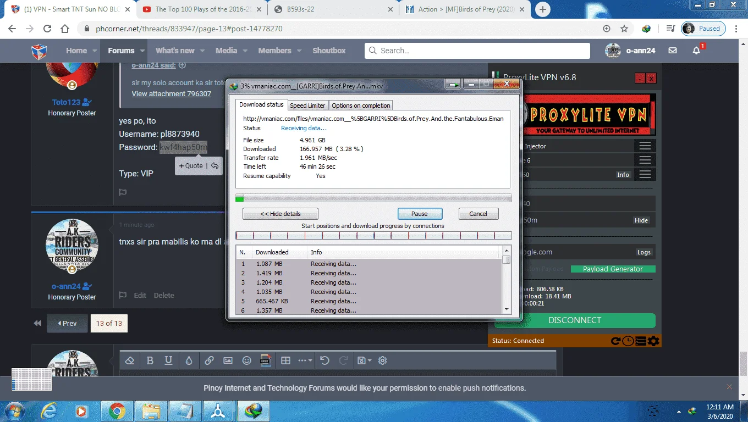Select the Download status tab
The height and width of the screenshot is (422, 748).
tap(262, 104)
